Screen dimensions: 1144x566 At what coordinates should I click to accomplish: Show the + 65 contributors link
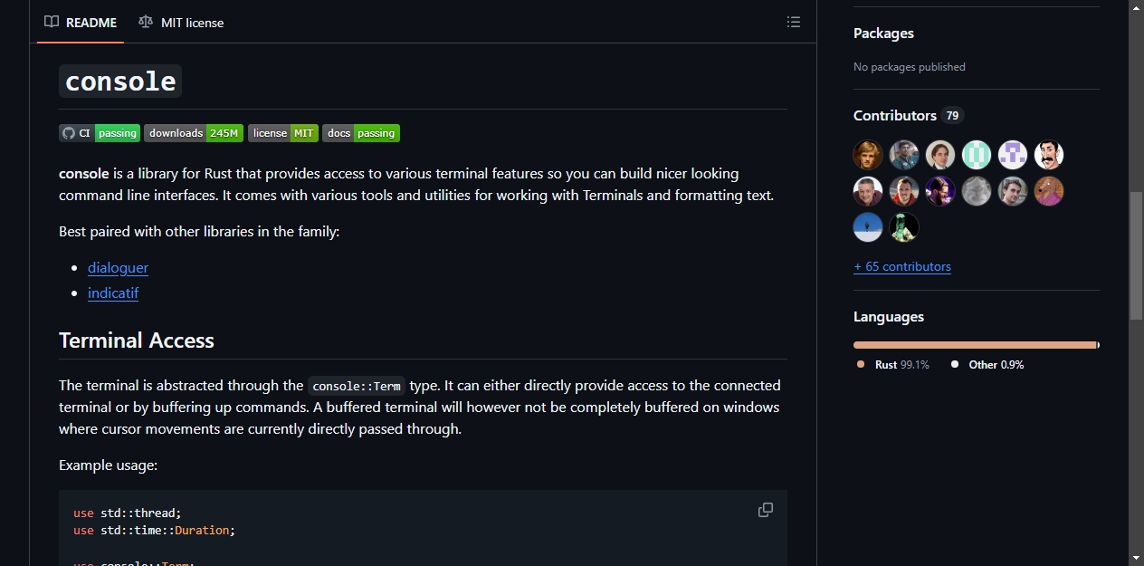[902, 266]
